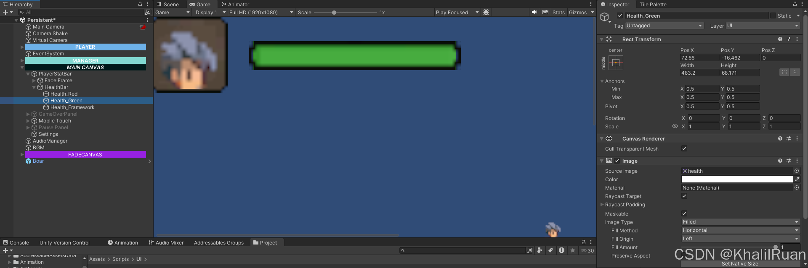
Task: Open Hierarchy panel three-dot options menu
Action: (x=147, y=4)
